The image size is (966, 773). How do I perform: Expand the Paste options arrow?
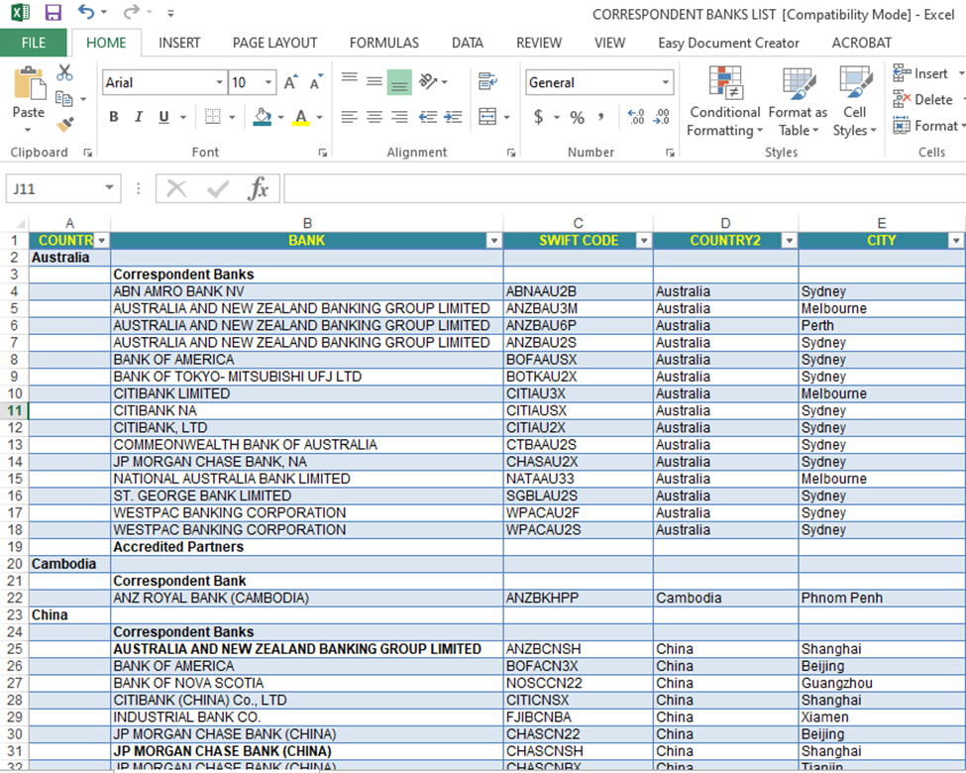pyautogui.click(x=28, y=130)
